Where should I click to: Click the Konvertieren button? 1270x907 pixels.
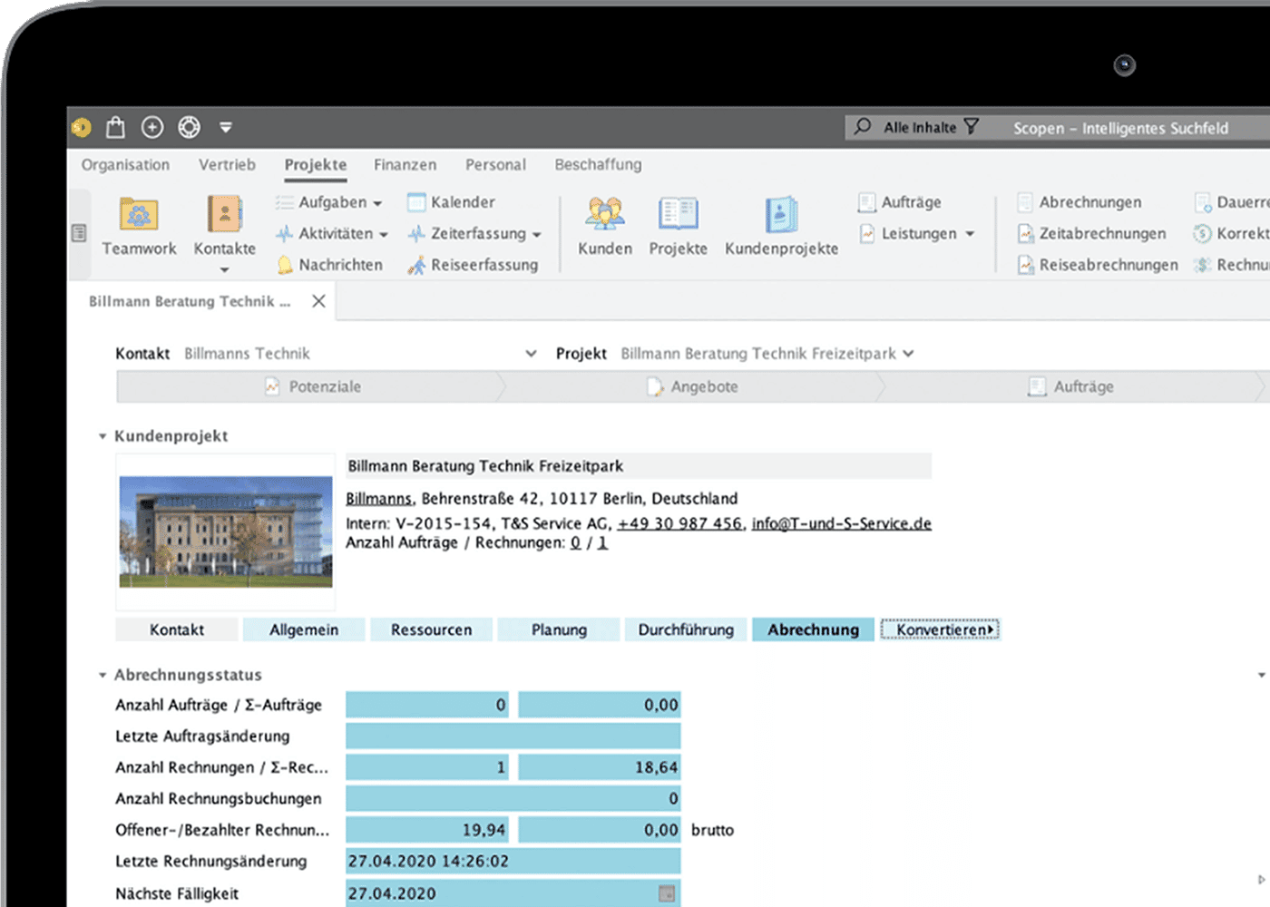(x=941, y=629)
